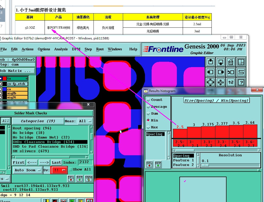Click the previous view undo-zoom icon
This screenshot has width=264, height=202.
[231, 72]
